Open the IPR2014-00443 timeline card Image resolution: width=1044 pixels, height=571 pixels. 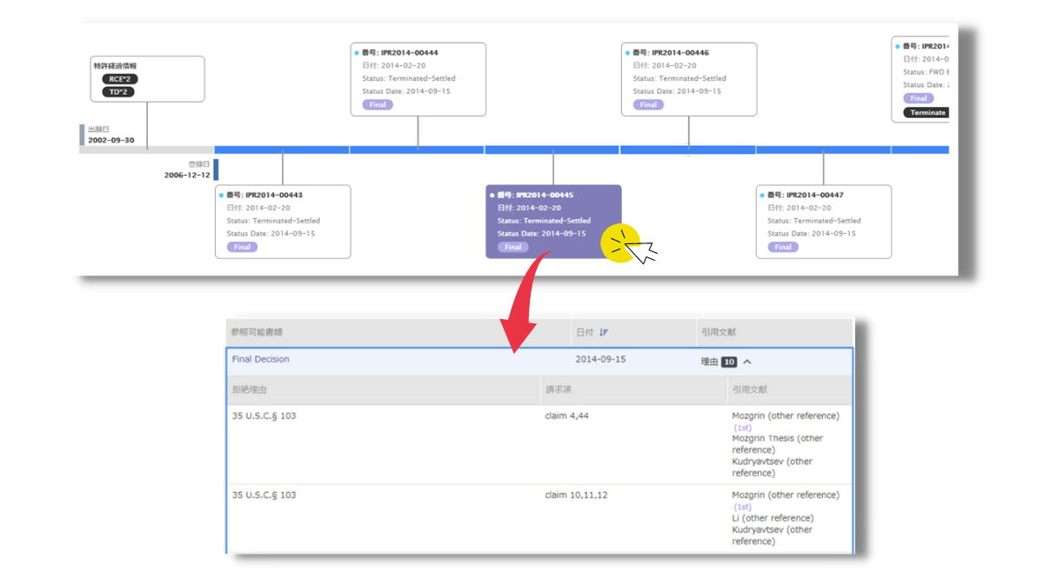(x=283, y=222)
